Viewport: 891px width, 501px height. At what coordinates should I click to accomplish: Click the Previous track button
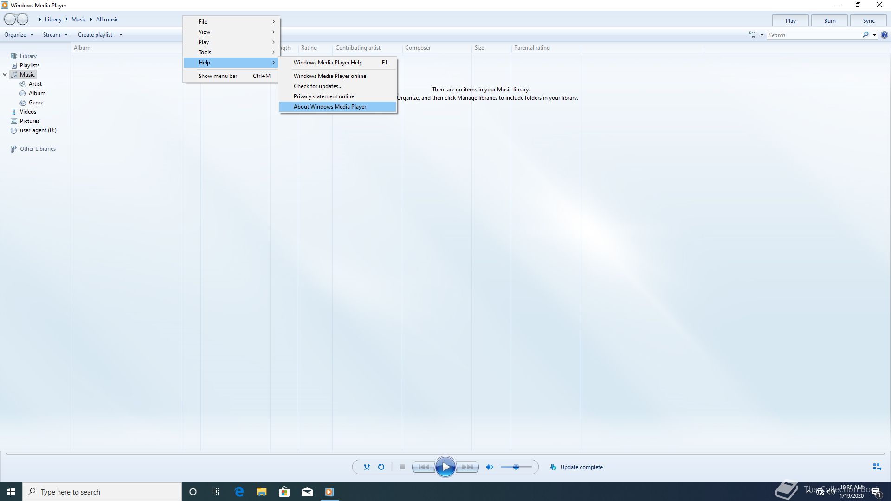click(x=424, y=467)
